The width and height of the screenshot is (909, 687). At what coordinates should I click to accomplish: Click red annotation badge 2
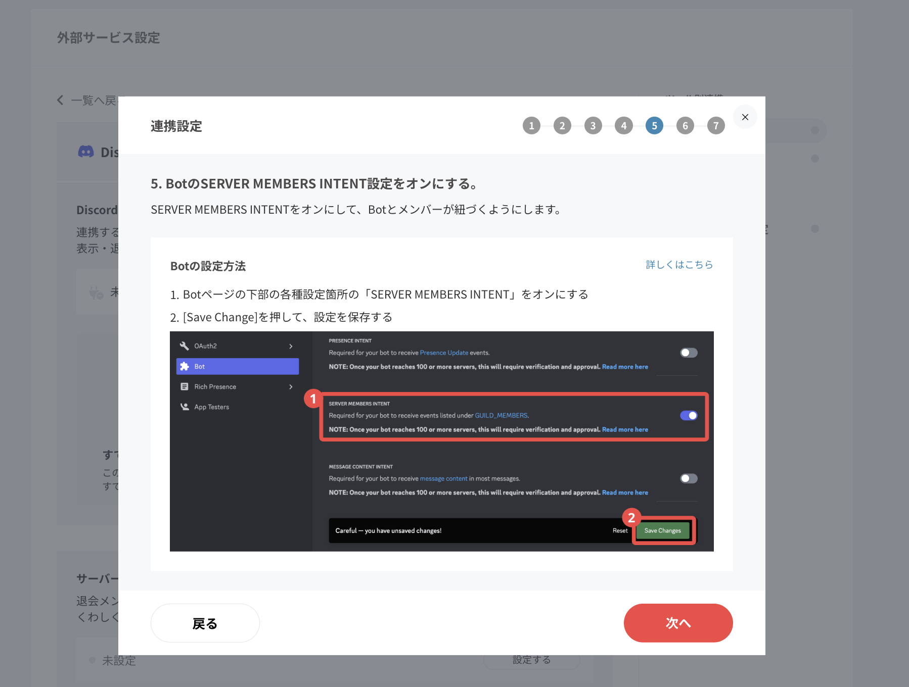(631, 518)
